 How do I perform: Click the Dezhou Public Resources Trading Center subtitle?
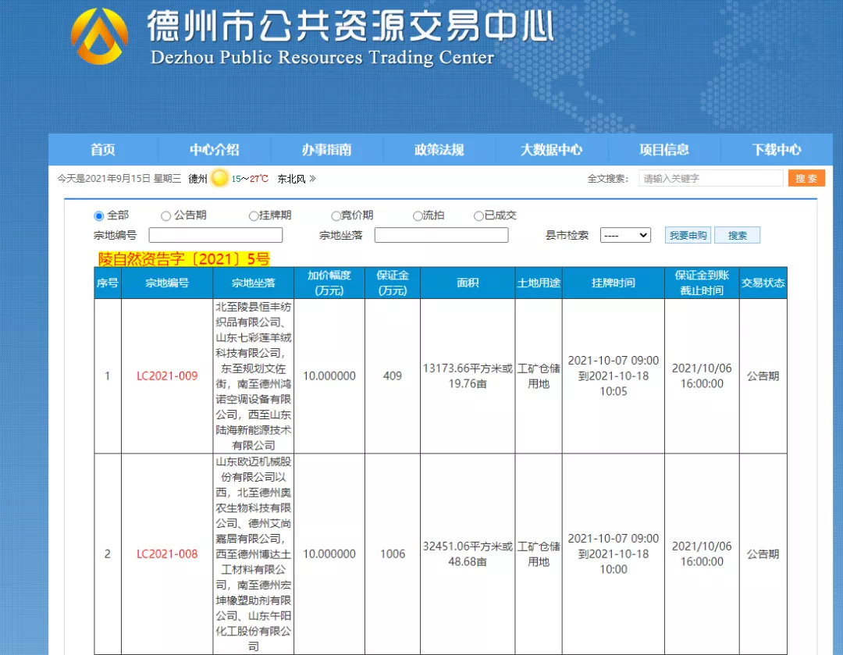(322, 57)
